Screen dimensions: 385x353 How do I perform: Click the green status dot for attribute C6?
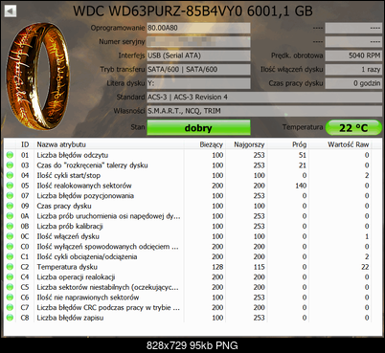[x=10, y=298]
